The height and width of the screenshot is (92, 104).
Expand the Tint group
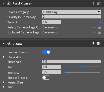point(4,87)
